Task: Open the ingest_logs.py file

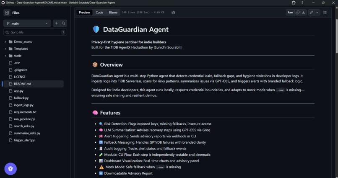Action: pyautogui.click(x=23, y=105)
